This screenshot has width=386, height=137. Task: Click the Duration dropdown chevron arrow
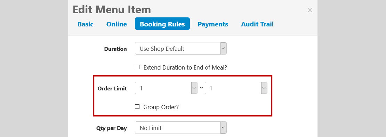pos(223,48)
